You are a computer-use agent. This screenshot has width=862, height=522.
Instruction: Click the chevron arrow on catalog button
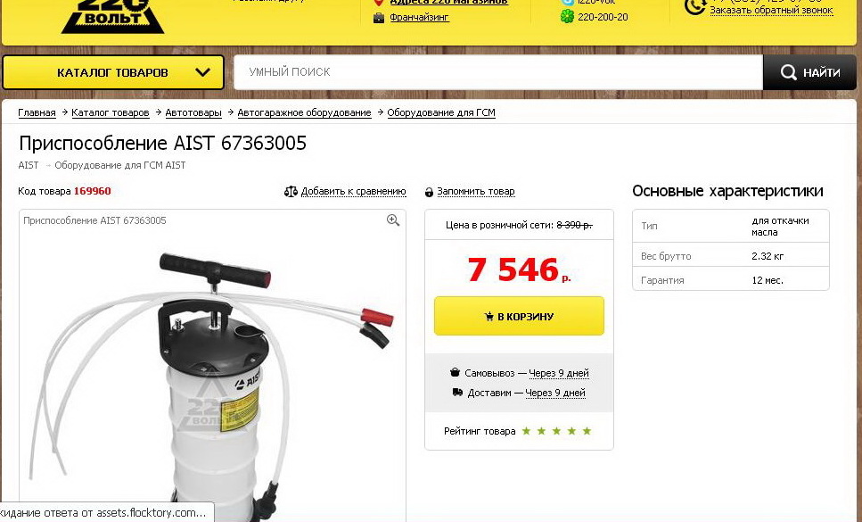(202, 72)
